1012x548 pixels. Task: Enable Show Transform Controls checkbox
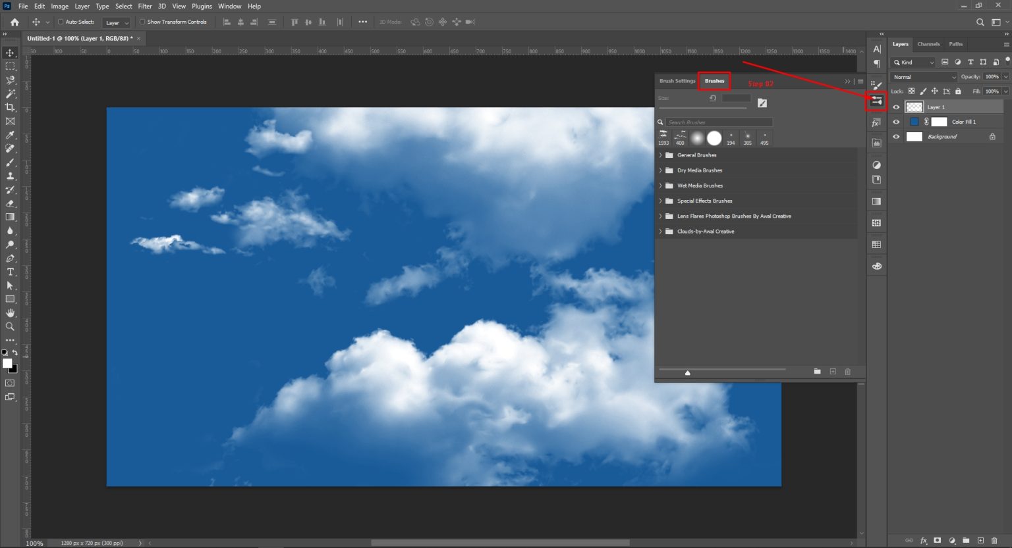pos(142,22)
